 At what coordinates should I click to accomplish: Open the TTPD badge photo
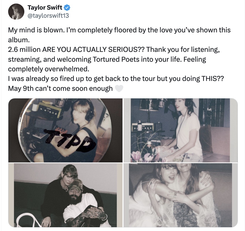coord(65,130)
